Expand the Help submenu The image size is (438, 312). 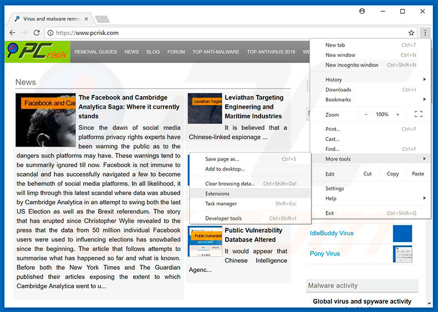click(370, 198)
